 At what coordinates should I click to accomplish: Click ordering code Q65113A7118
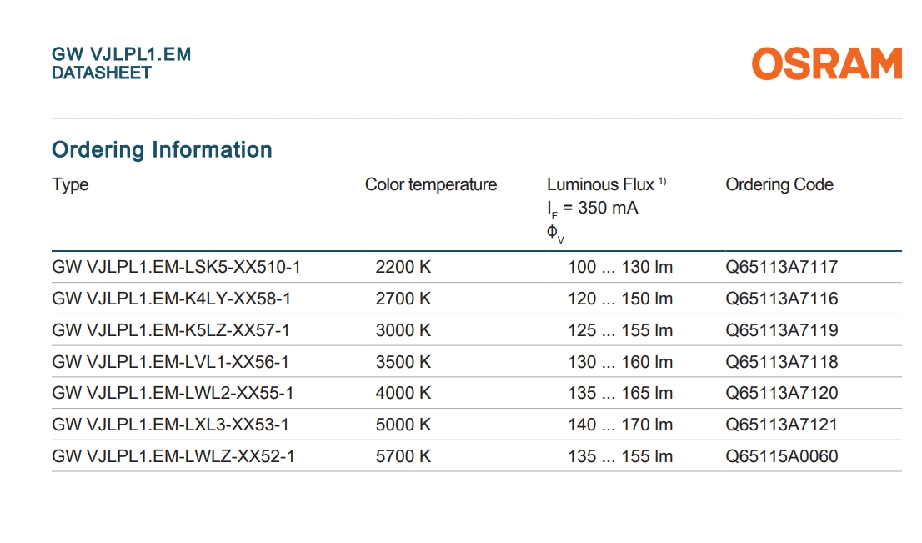[781, 362]
